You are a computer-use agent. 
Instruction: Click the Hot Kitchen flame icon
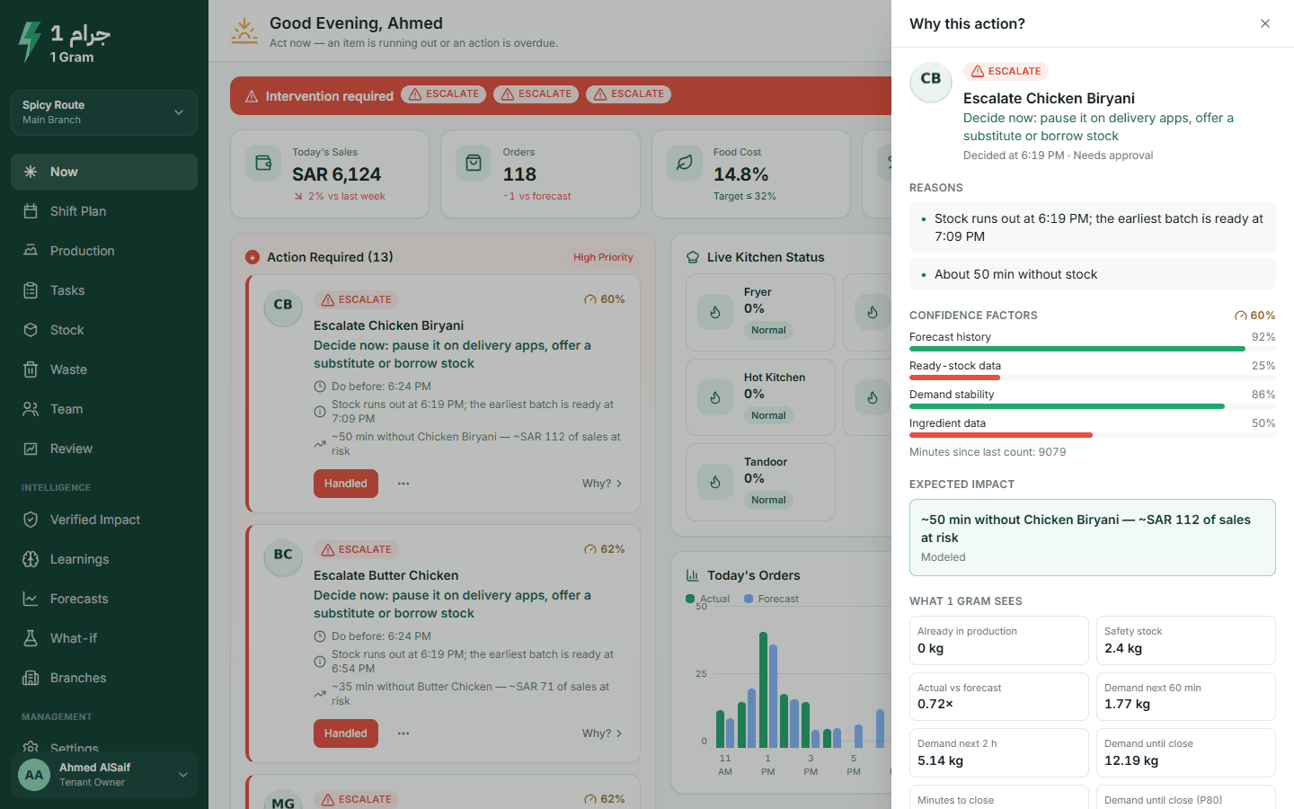pos(715,397)
